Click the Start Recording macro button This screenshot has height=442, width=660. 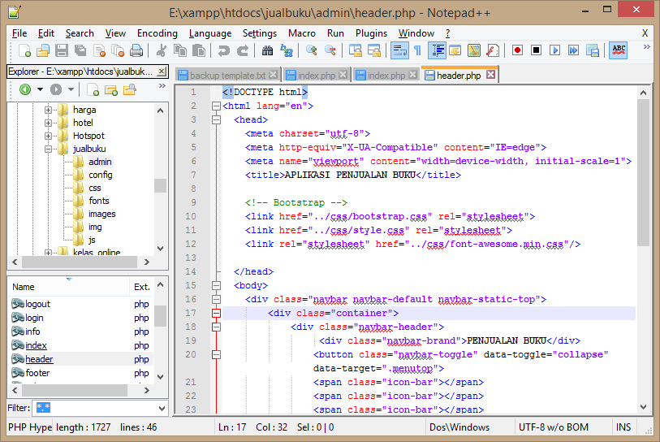click(517, 50)
